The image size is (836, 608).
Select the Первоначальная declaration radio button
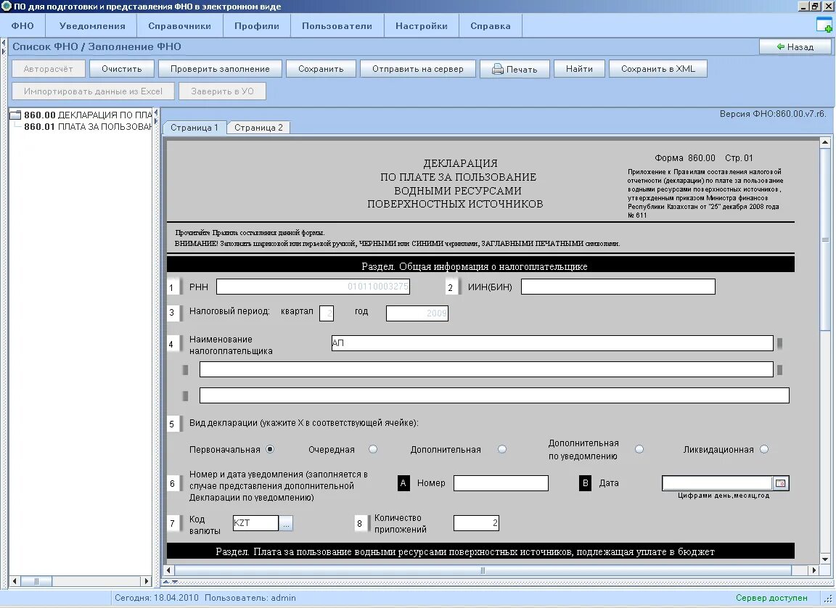tap(269, 449)
